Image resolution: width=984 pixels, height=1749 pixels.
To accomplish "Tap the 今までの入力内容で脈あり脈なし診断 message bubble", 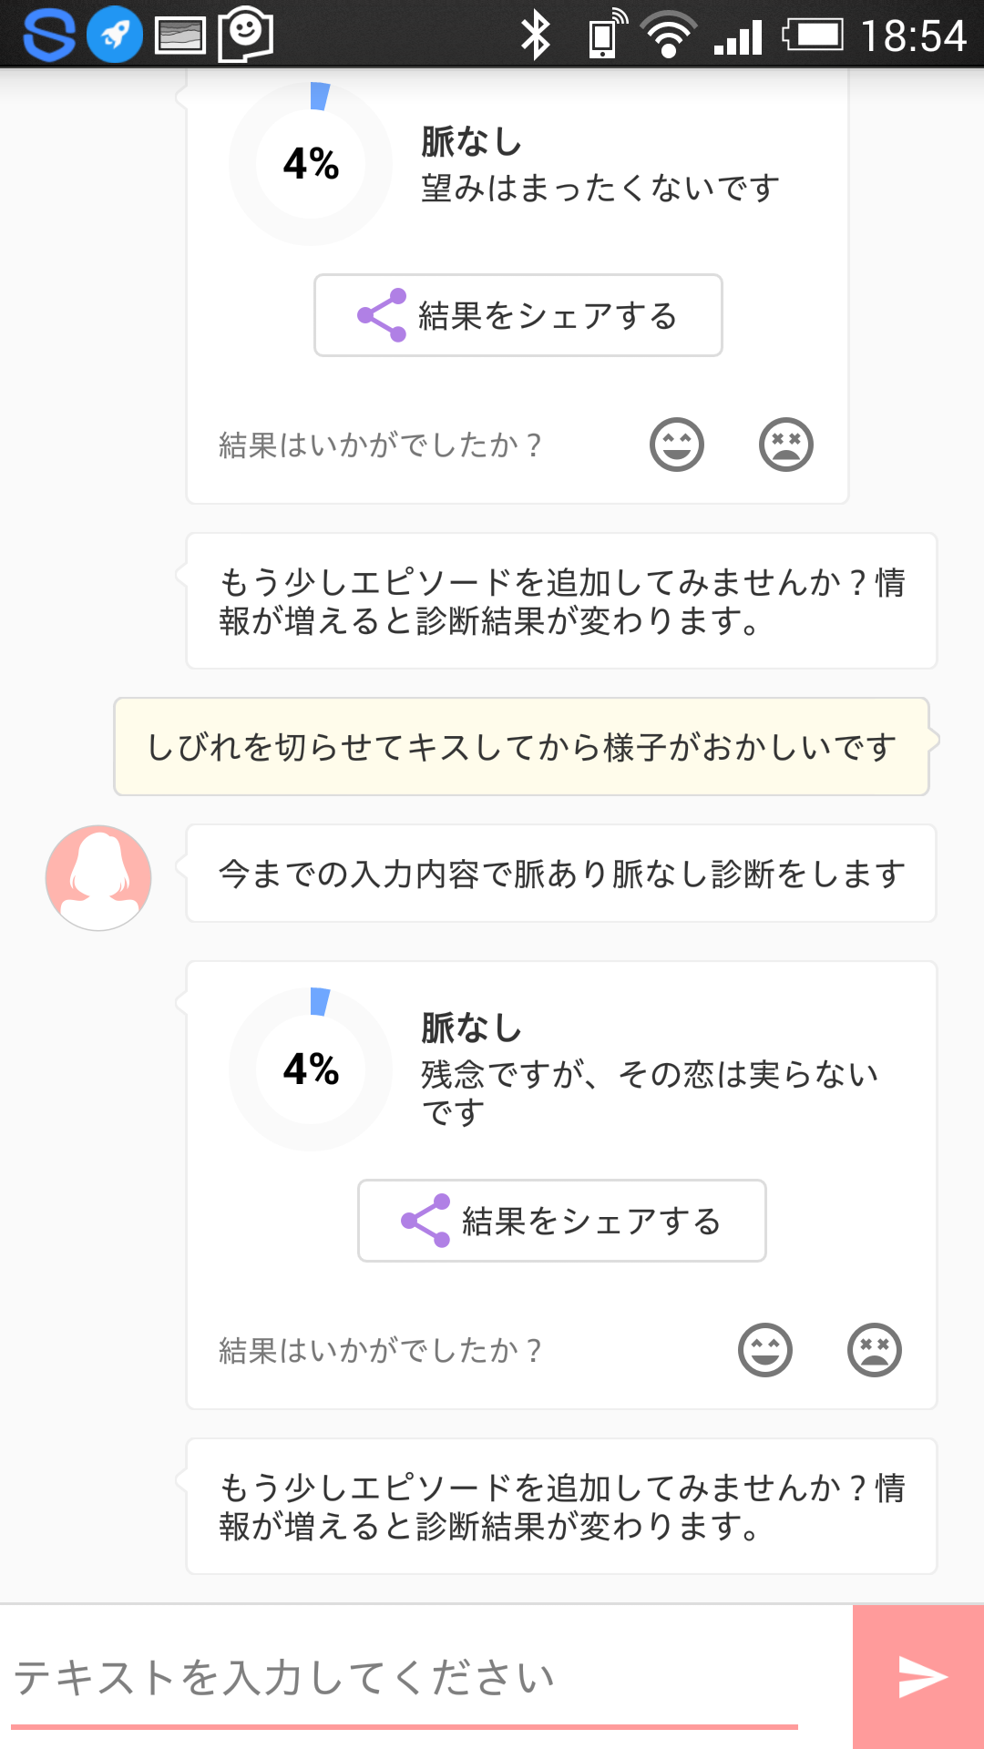I will pyautogui.click(x=561, y=874).
